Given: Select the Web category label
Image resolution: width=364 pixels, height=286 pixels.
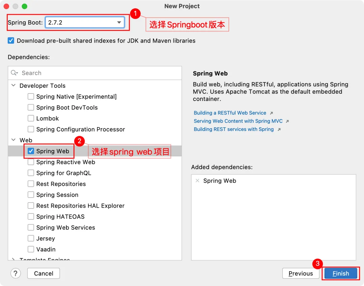Looking at the screenshot, I should click(26, 140).
